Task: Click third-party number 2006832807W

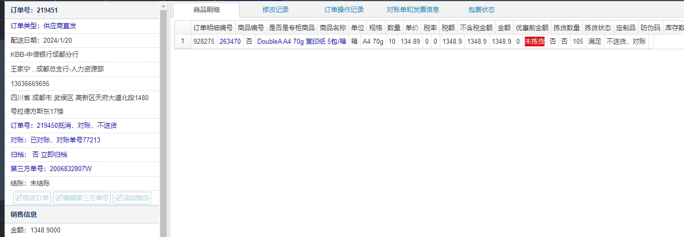Action: (71, 169)
